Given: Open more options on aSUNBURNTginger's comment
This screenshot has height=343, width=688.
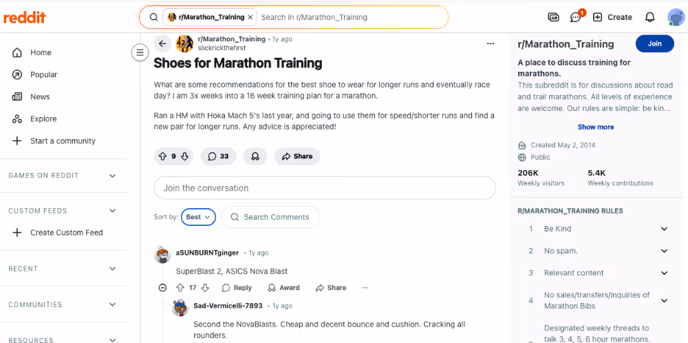Looking at the screenshot, I should (365, 288).
